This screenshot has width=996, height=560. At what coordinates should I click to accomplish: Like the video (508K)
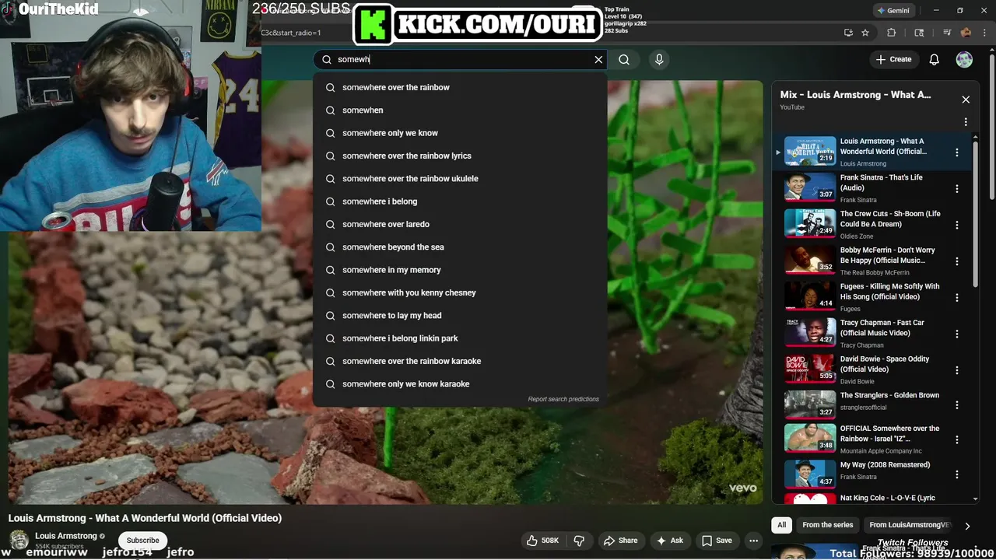pyautogui.click(x=543, y=541)
